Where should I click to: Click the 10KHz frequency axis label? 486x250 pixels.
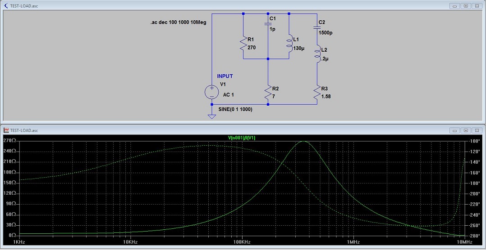(x=130, y=241)
